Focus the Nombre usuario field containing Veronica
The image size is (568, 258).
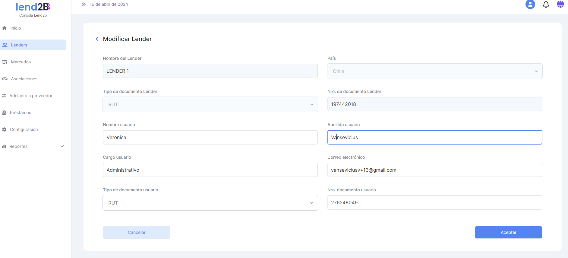click(210, 137)
